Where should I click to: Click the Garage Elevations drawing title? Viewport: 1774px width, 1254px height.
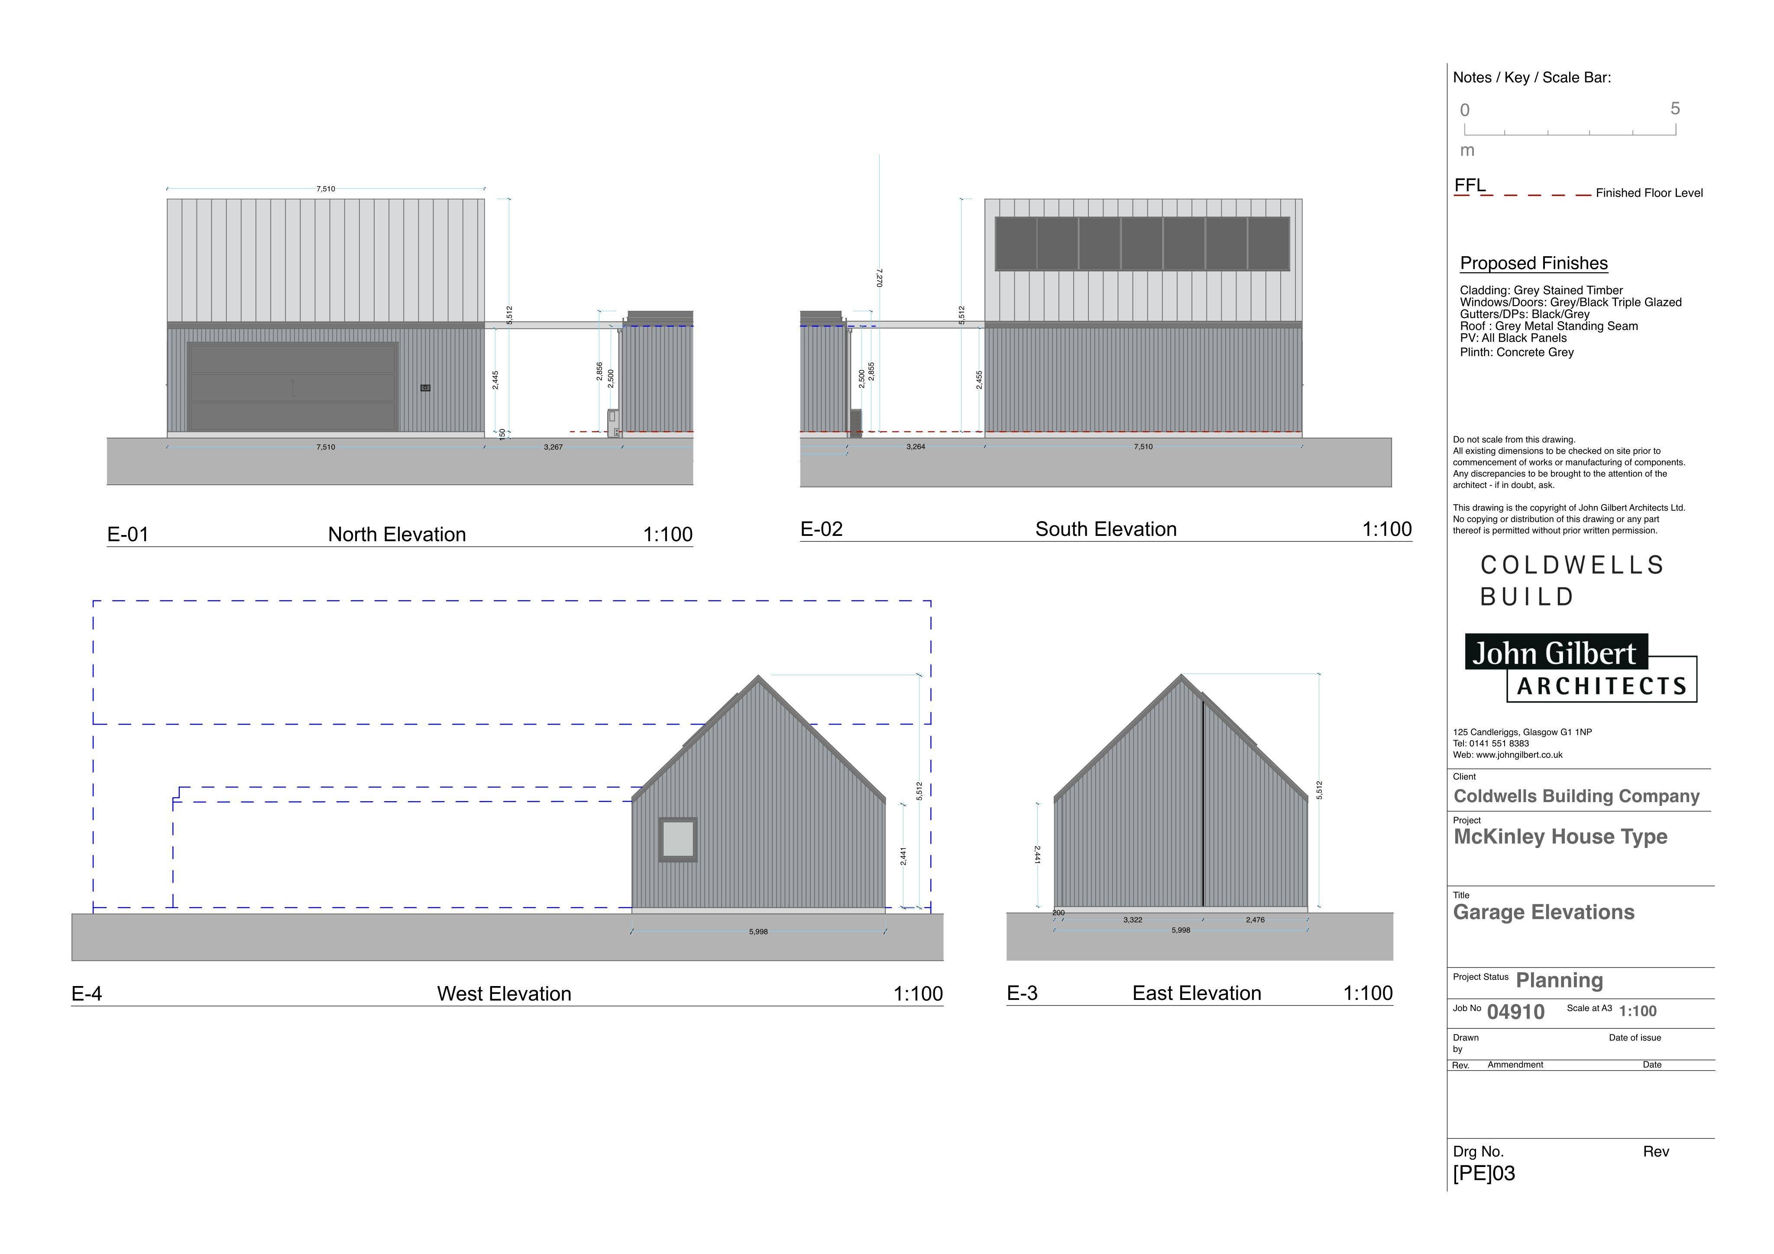click(1544, 912)
